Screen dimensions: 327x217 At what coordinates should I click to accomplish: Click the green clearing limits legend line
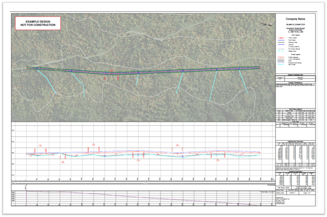pyautogui.click(x=281, y=43)
